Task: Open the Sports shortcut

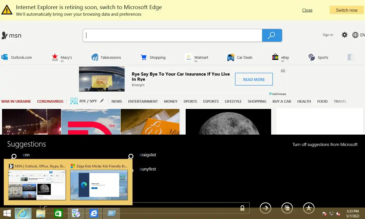Action: pos(319,57)
